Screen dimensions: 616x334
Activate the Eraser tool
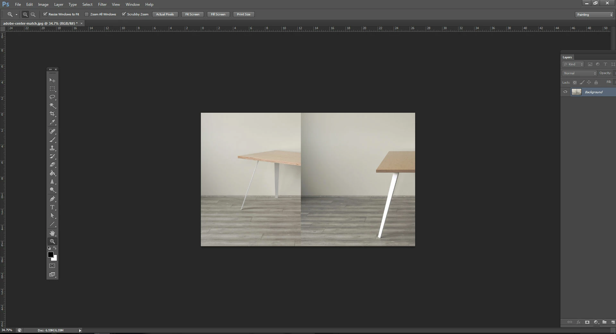(52, 165)
